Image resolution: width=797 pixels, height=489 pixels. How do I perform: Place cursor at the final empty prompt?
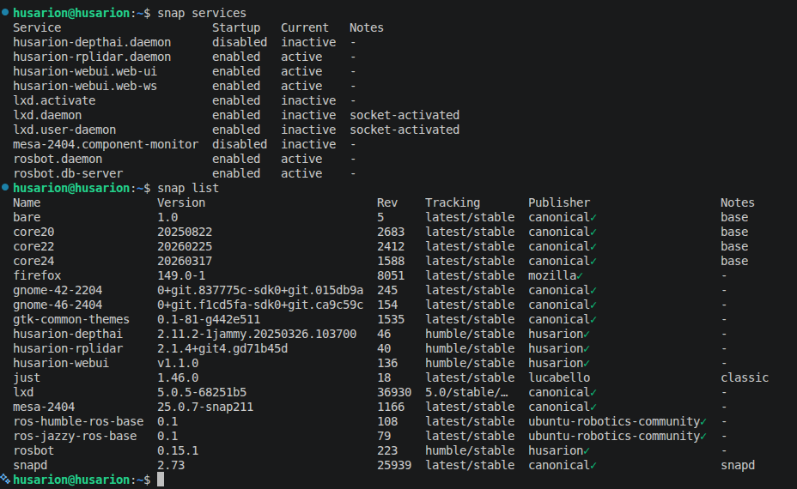[x=161, y=480]
